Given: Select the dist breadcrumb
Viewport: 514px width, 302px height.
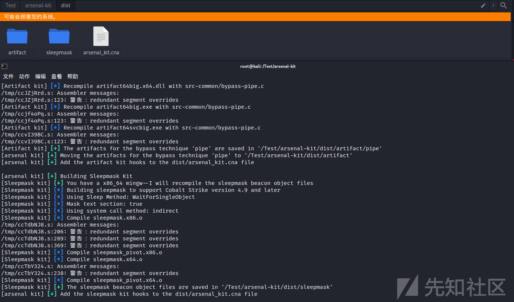Looking at the screenshot, I should pos(66,5).
